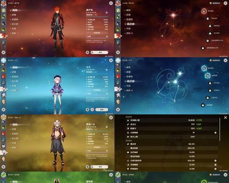Expand the details (详细信息) bar in Itto's yellow panel
This screenshot has height=183, width=229.
[97, 147]
